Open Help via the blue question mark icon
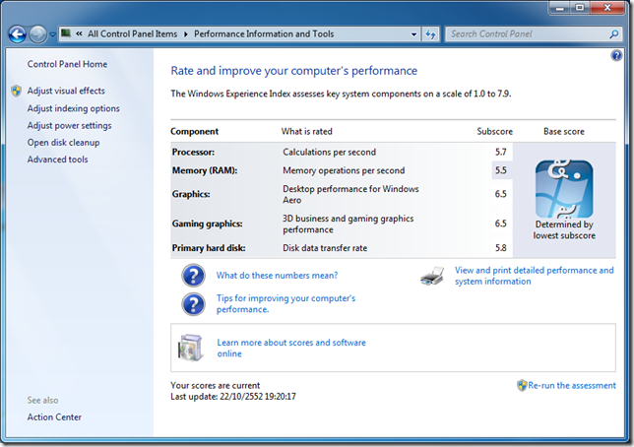634x447 pixels. tap(616, 56)
